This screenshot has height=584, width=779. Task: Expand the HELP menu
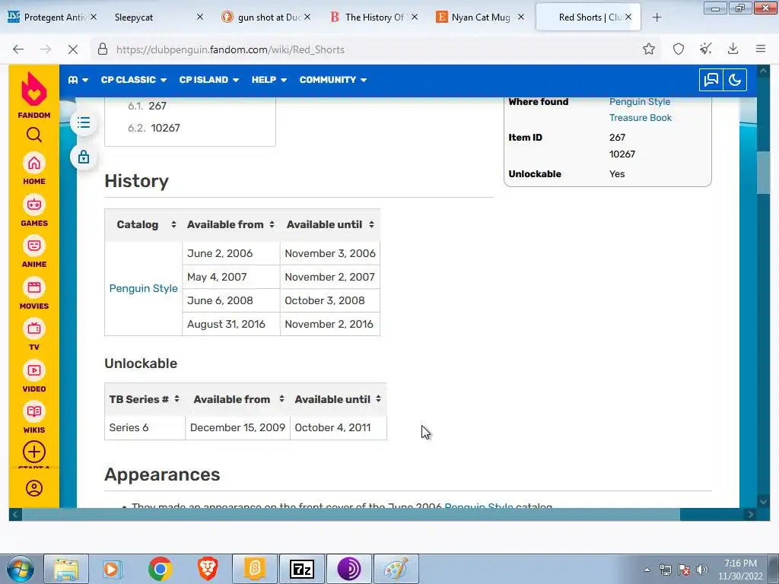pyautogui.click(x=269, y=80)
